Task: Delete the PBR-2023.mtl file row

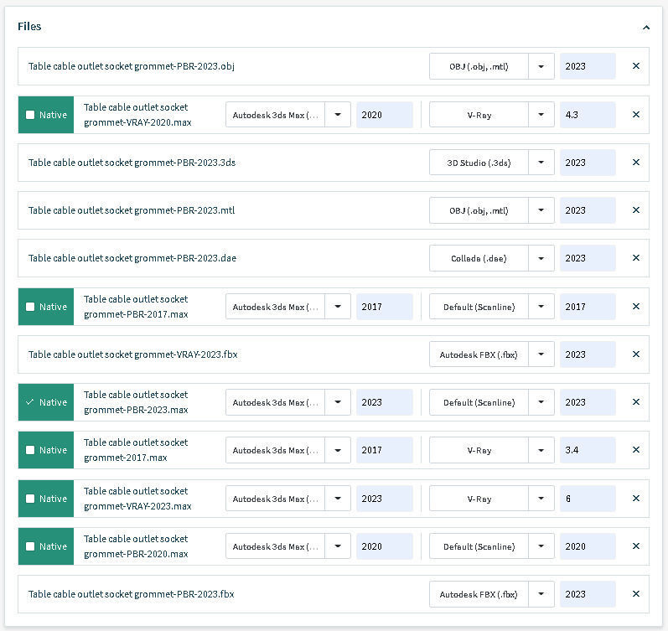Action: 635,210
